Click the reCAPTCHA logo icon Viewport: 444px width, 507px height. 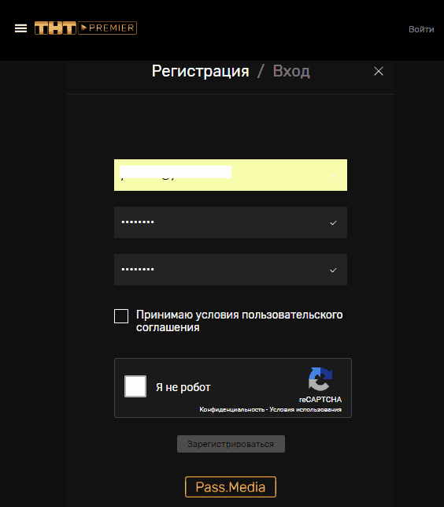[x=320, y=379]
